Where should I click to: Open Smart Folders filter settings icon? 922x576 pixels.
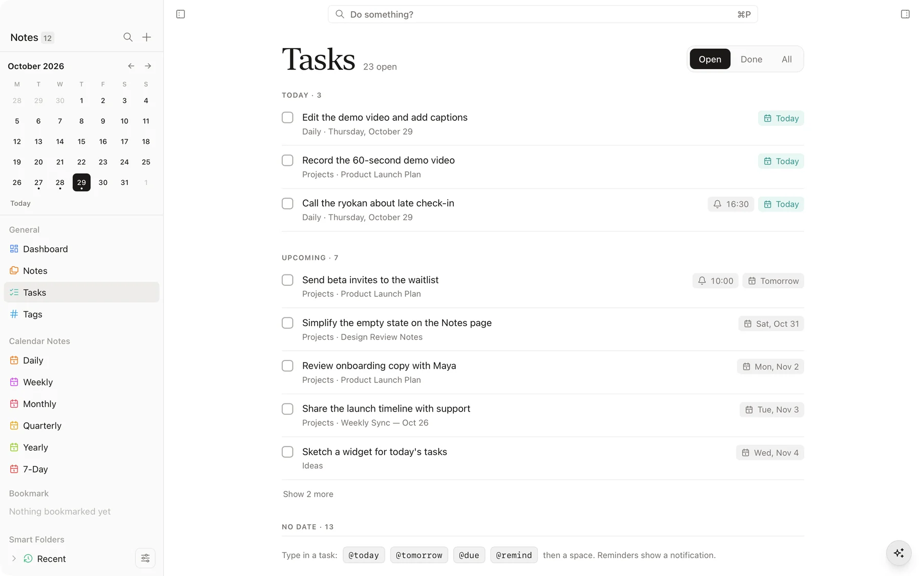coord(145,558)
